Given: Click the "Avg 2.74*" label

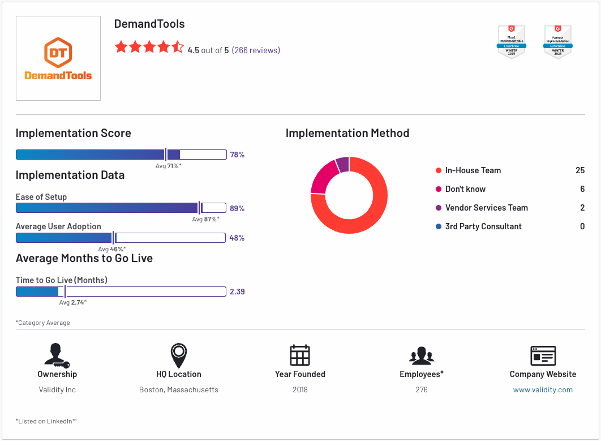Looking at the screenshot, I should tap(73, 302).
